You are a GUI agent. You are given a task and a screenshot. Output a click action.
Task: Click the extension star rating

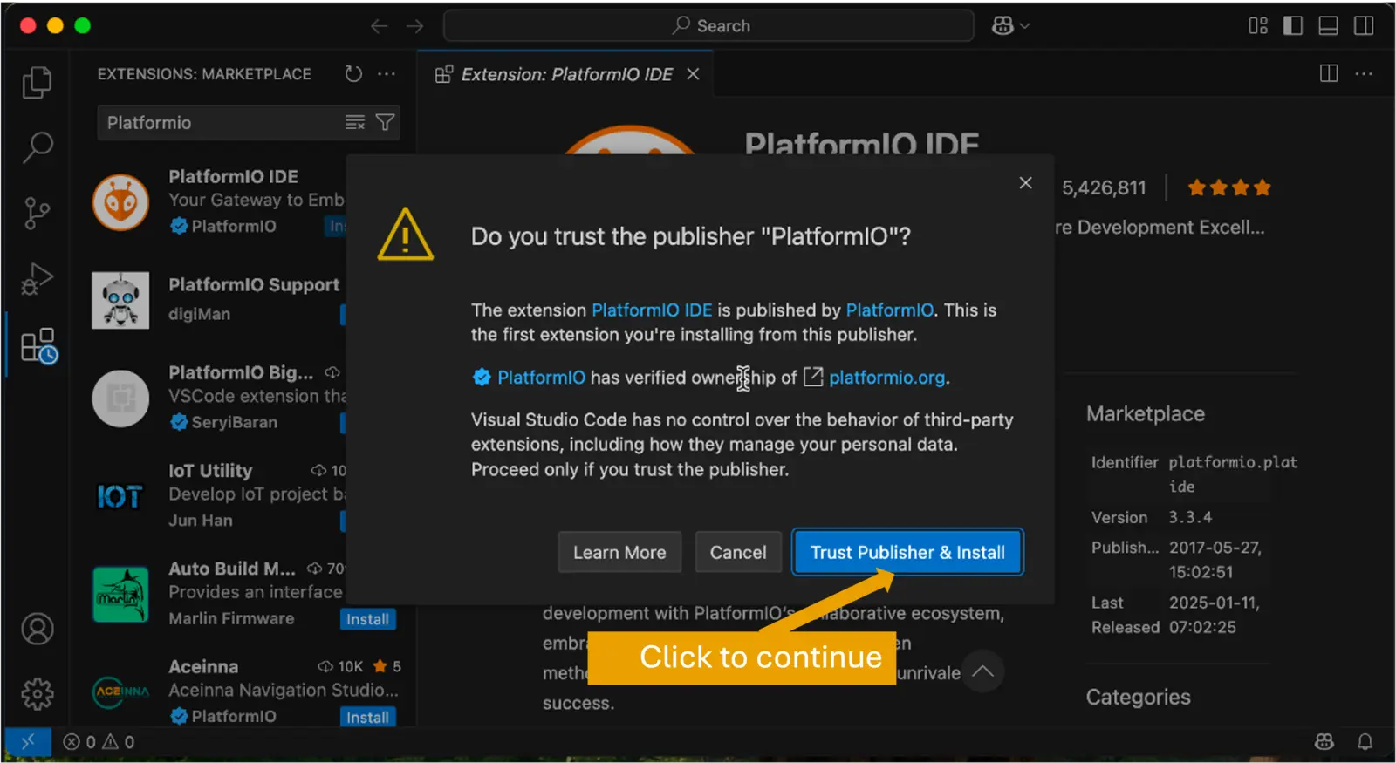pos(1229,187)
